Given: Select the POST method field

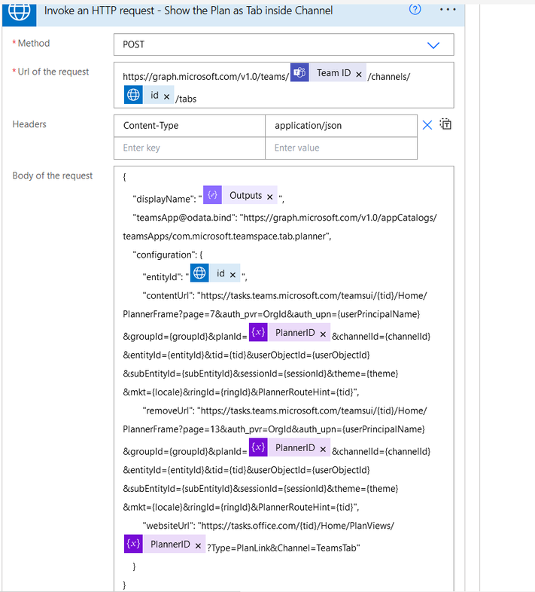Looking at the screenshot, I should click(284, 44).
